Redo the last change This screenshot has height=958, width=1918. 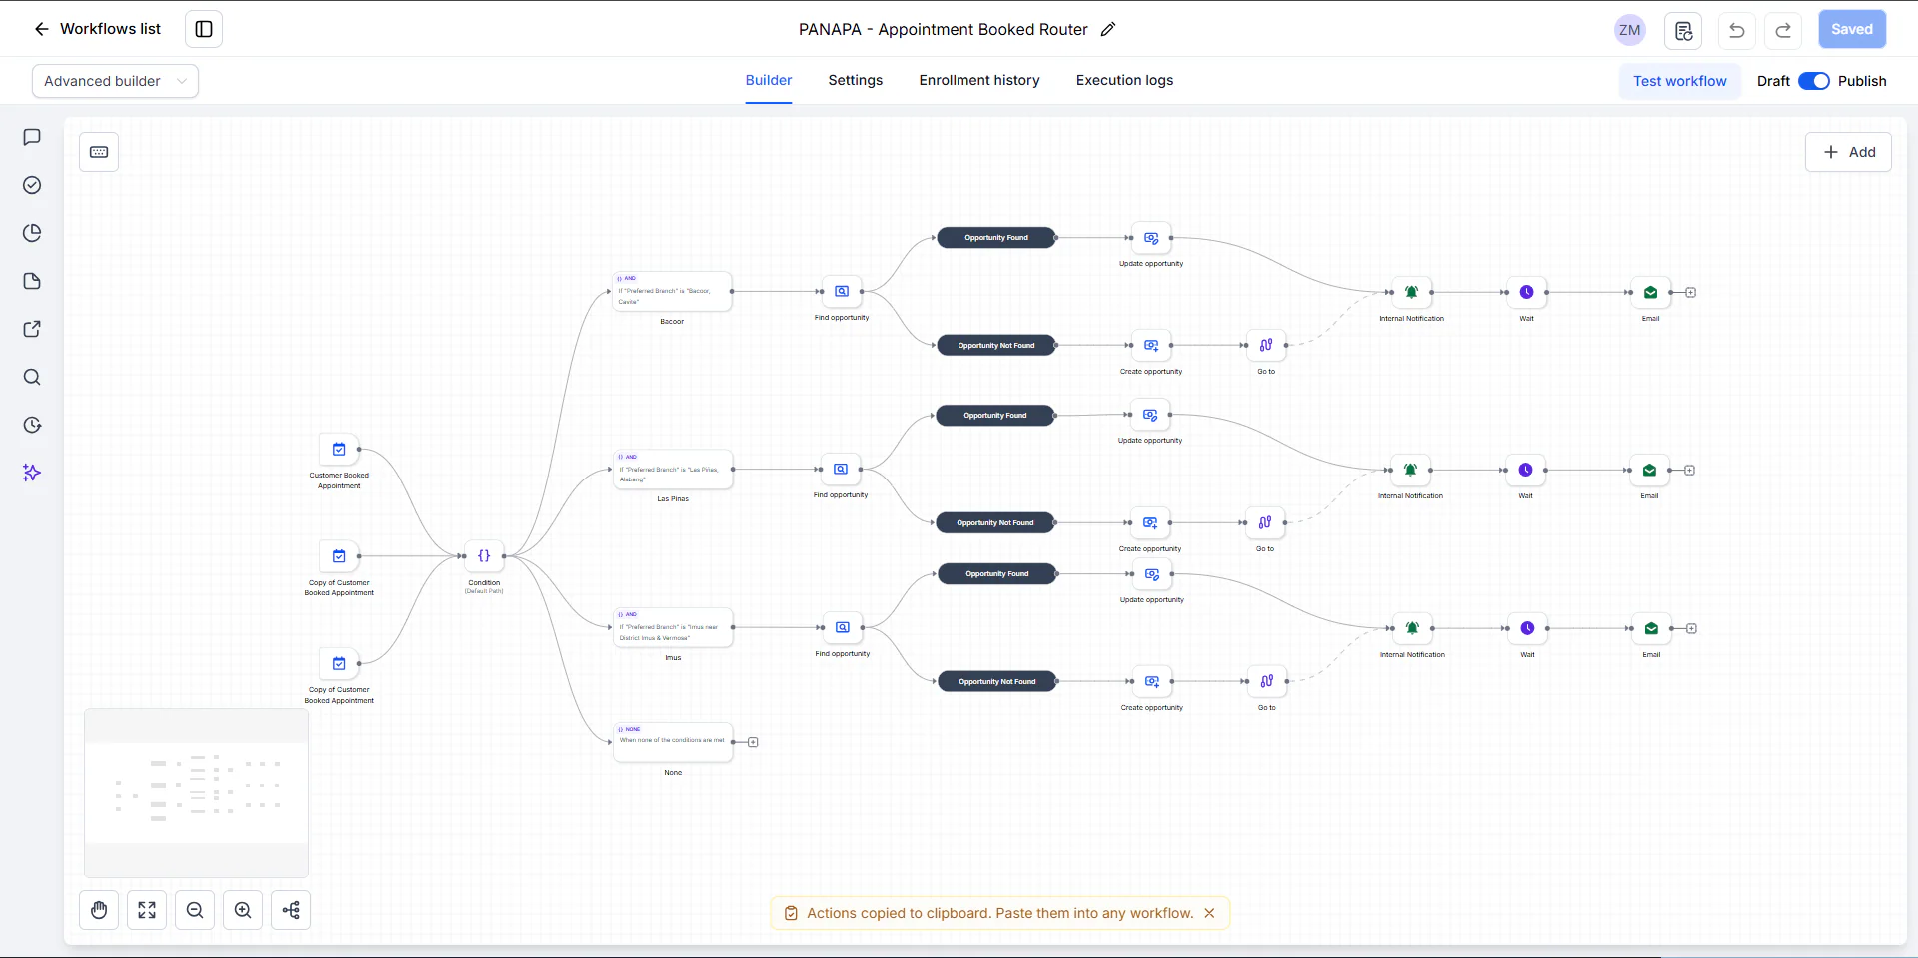click(x=1783, y=30)
